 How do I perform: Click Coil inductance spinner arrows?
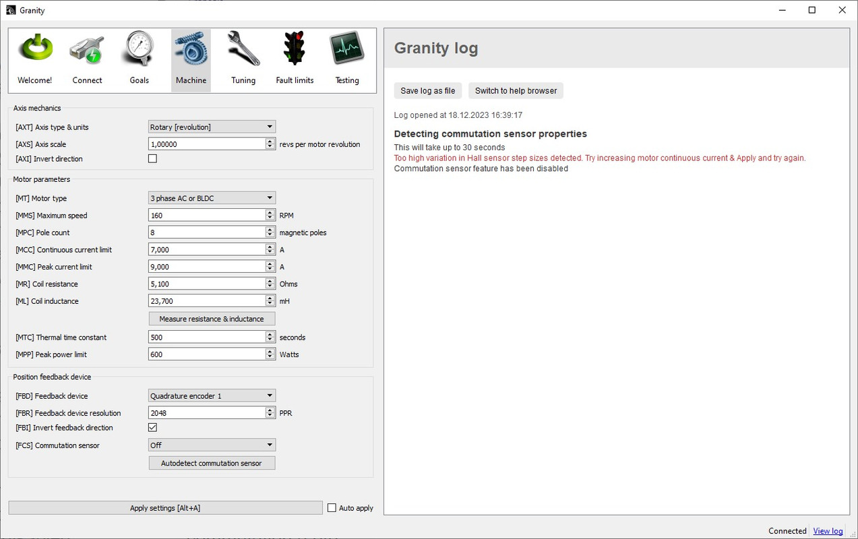pos(270,301)
